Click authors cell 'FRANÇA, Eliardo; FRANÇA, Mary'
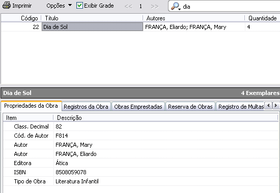 [185, 27]
